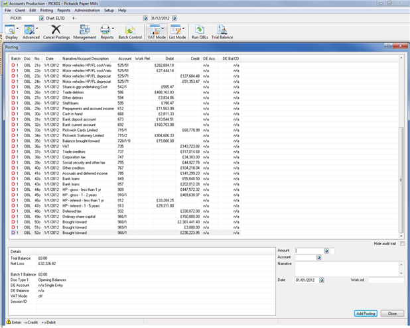Screen dimensions: 410x328
Task: Open the Posting menu
Action: [x=46, y=11]
